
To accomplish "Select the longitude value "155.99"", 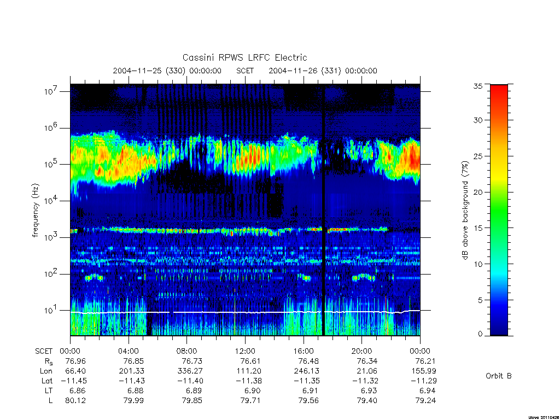I will pos(424,371).
